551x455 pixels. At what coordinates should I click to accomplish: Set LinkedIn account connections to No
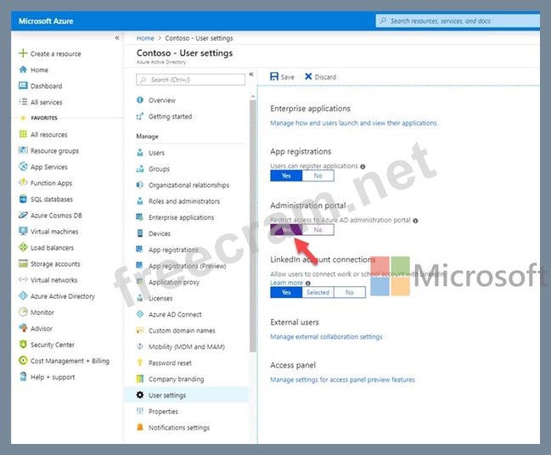click(349, 292)
